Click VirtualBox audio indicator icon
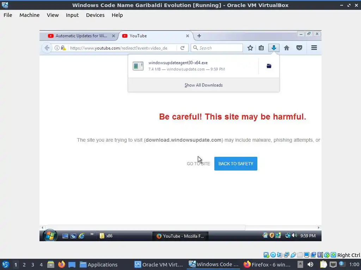 click(x=280, y=255)
